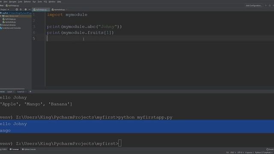Click the Project panel horizontal scrollbar
Viewport: 274px width, 154px height.
click(12, 89)
